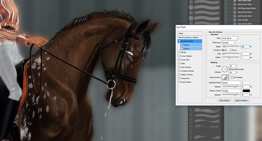Viewport: 262px width, 141px height.
Task: Enable the Color Overlay checkbox
Action: click(x=179, y=67)
